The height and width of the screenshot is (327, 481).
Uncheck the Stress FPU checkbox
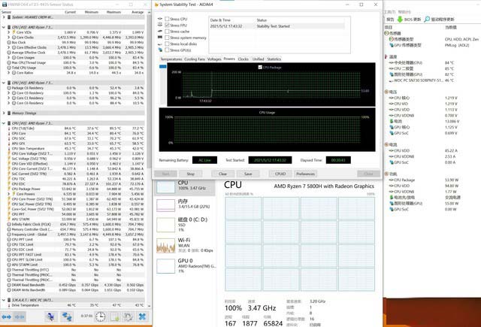pyautogui.click(x=167, y=25)
